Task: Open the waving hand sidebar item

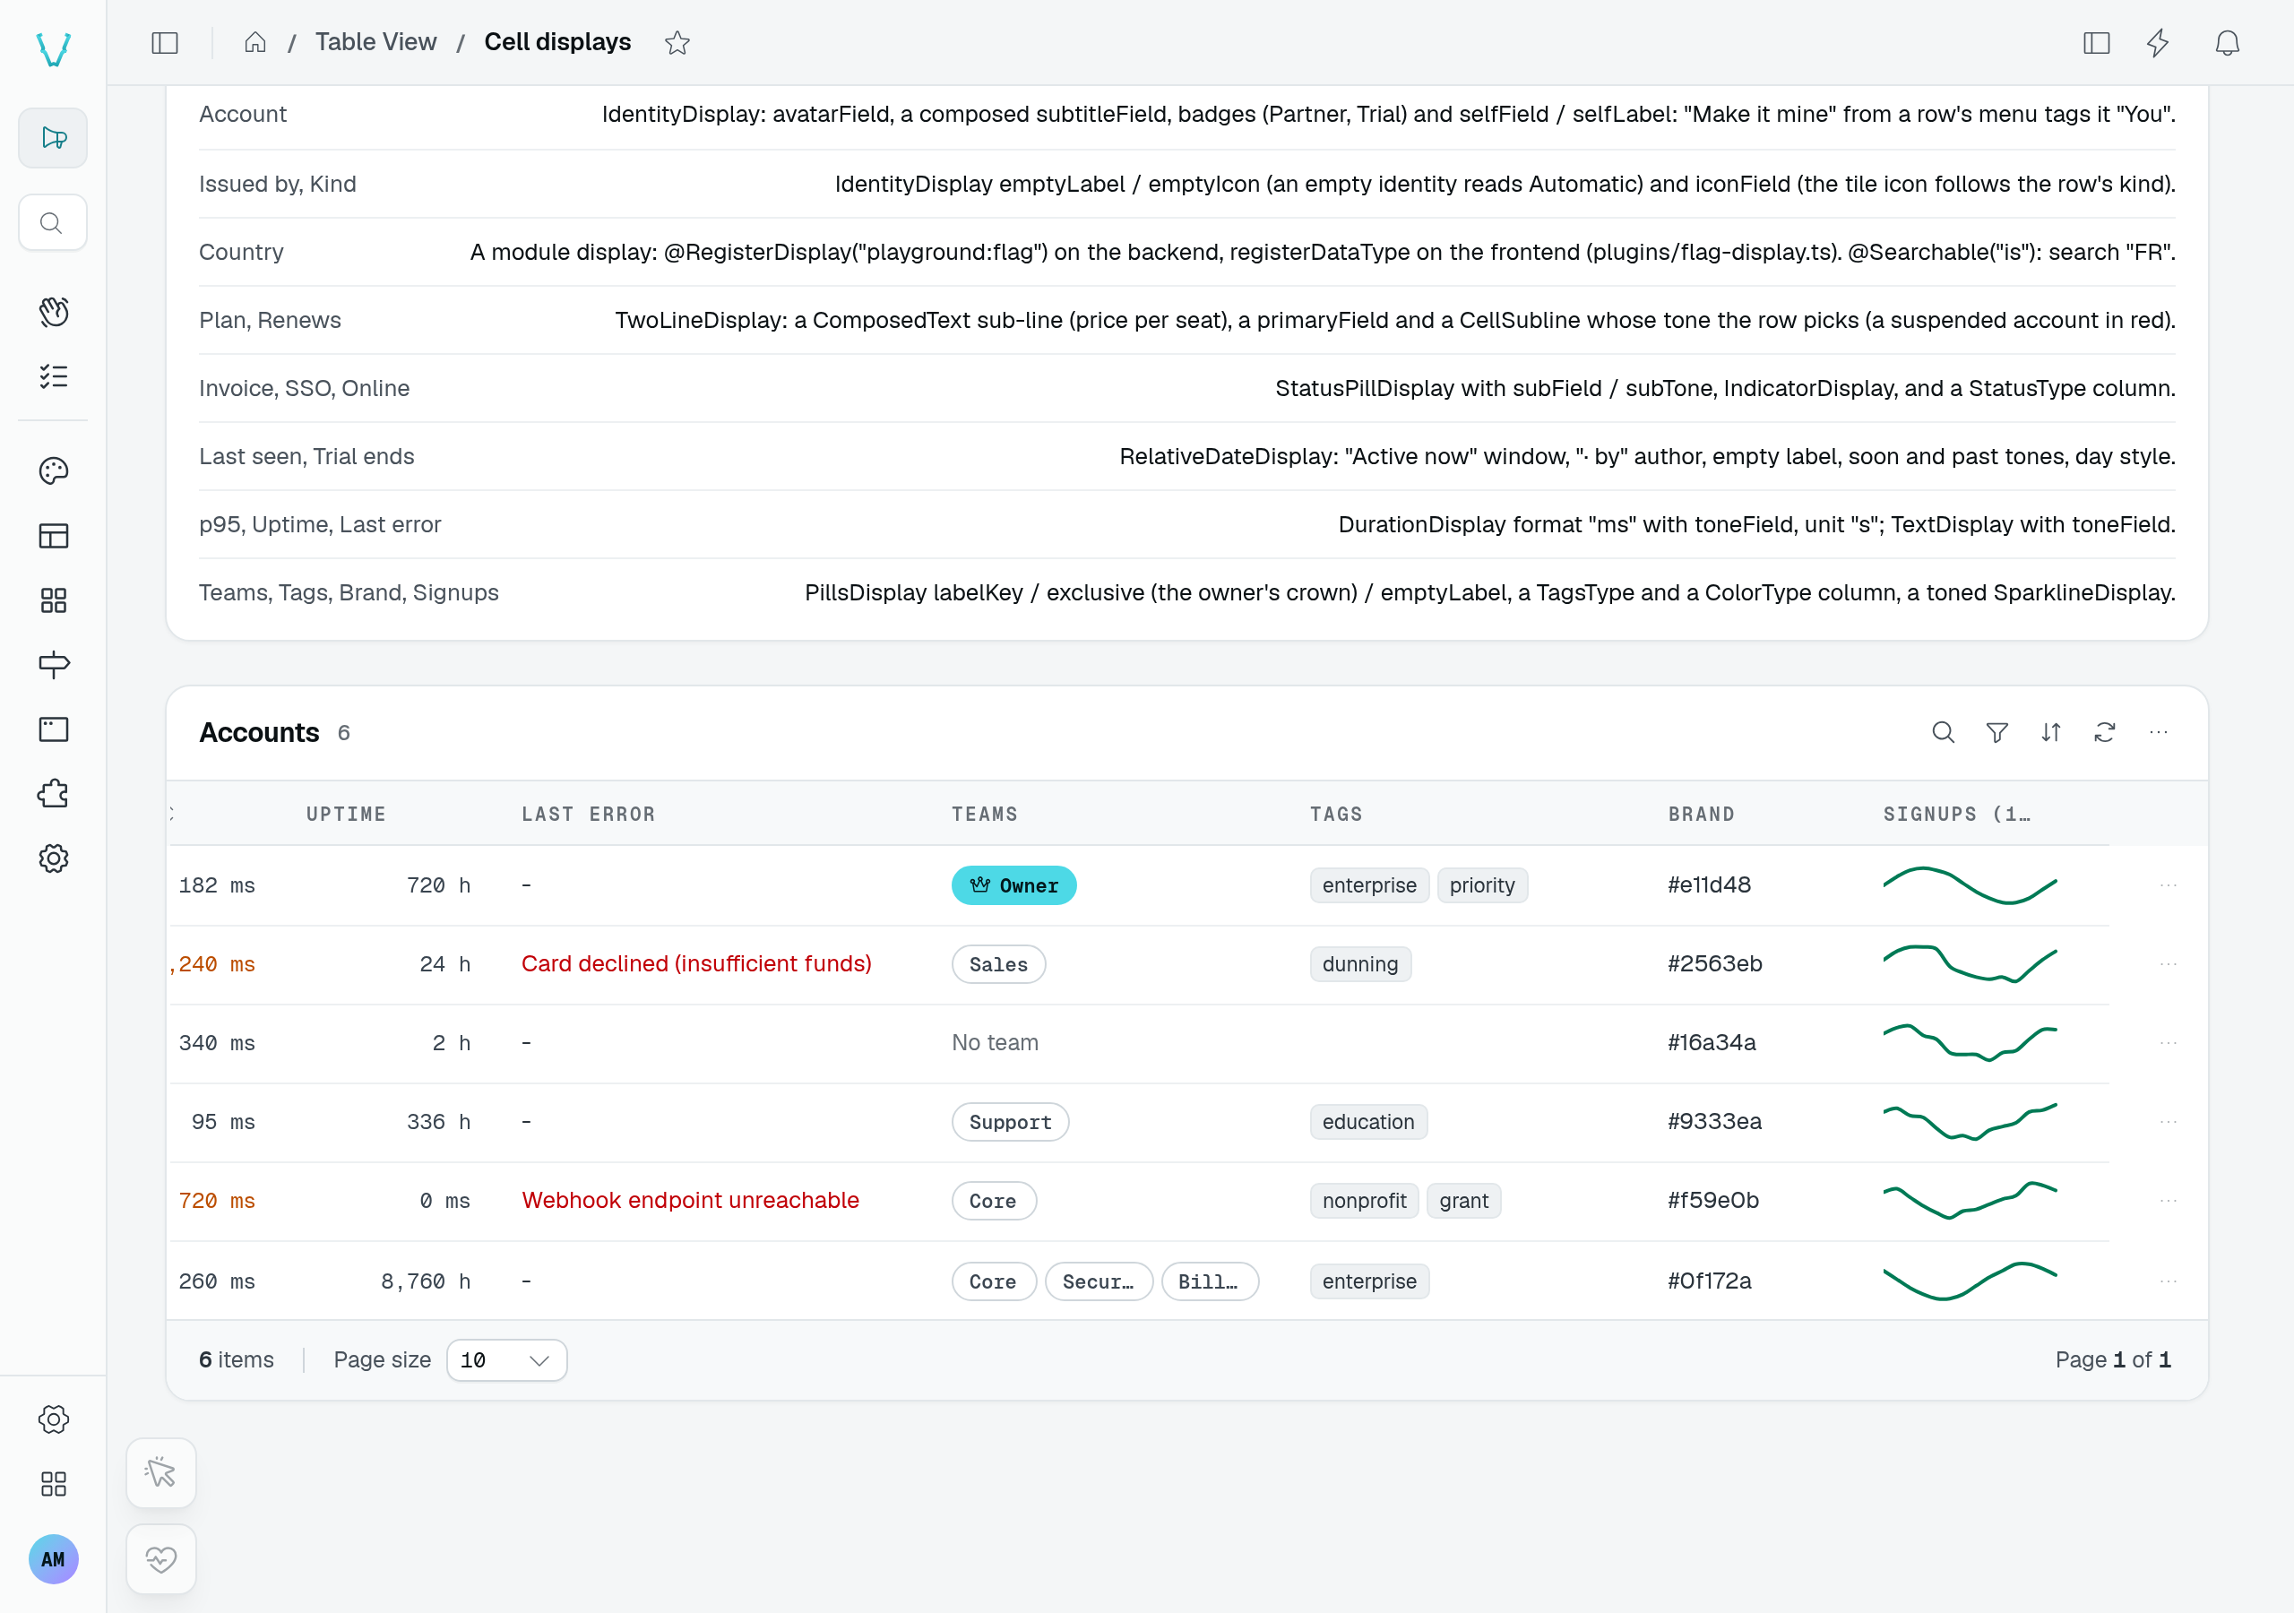Action: [x=53, y=312]
